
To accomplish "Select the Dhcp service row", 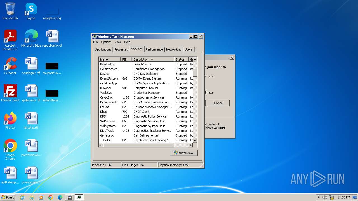I will [x=146, y=112].
